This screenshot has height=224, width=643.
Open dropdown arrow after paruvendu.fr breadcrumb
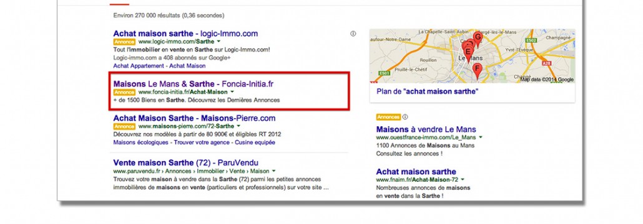pyautogui.click(x=273, y=171)
